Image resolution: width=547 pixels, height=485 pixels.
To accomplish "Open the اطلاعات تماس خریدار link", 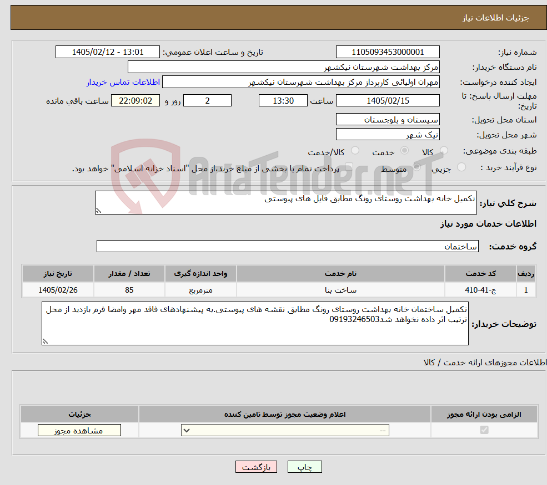I will click(x=123, y=82).
